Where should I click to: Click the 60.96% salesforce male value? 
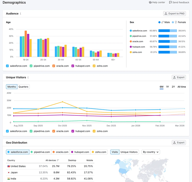153,30
